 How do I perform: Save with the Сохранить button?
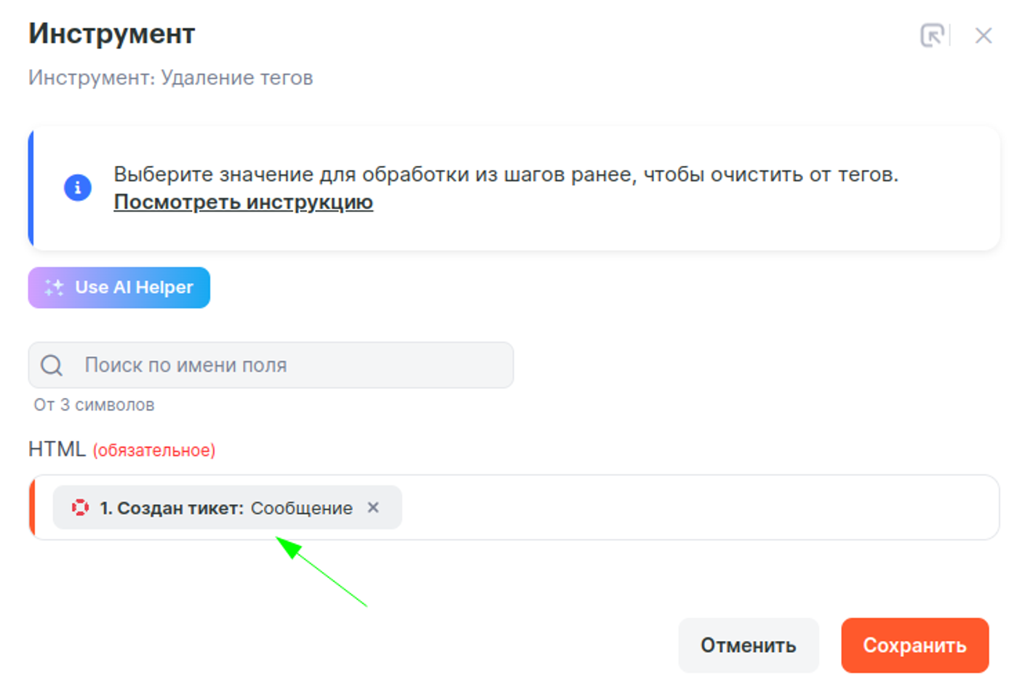click(x=914, y=645)
